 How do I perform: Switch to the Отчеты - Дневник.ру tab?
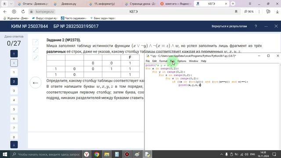pyautogui.click(x=33, y=4)
